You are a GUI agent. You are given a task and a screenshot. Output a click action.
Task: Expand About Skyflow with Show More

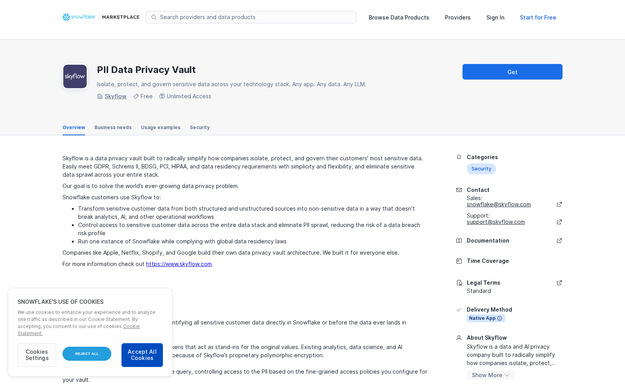pos(491,375)
